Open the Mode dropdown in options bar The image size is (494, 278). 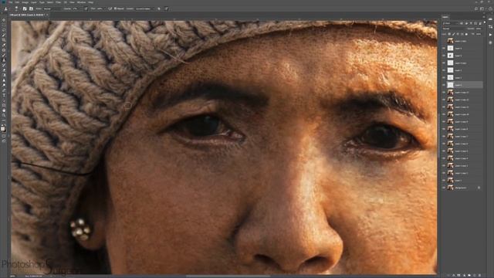pyautogui.click(x=52, y=8)
